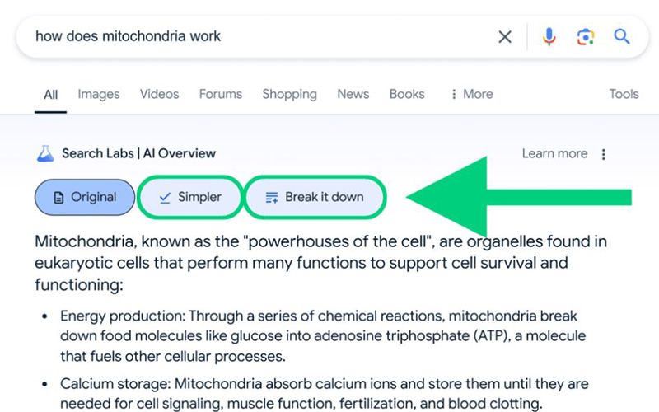Switch to the Videos tab
Image resolution: width=659 pixels, height=412 pixels.
[159, 94]
